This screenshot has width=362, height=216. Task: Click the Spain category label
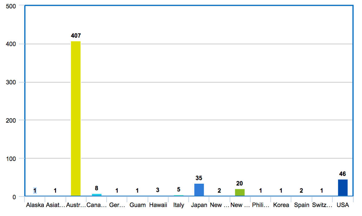pyautogui.click(x=301, y=205)
